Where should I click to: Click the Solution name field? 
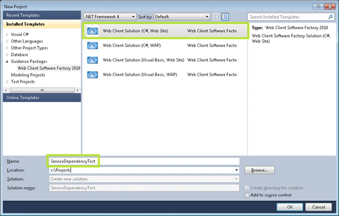(x=144, y=188)
